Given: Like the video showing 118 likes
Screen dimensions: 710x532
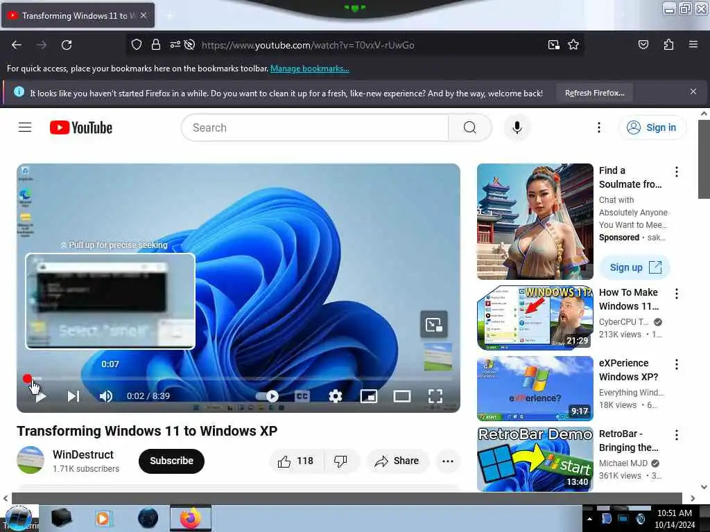Looking at the screenshot, I should click(x=296, y=461).
